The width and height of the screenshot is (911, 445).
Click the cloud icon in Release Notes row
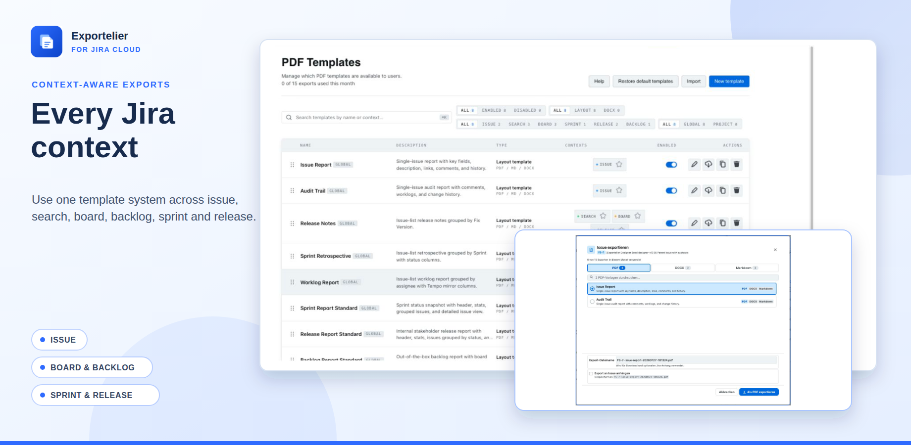coord(709,223)
